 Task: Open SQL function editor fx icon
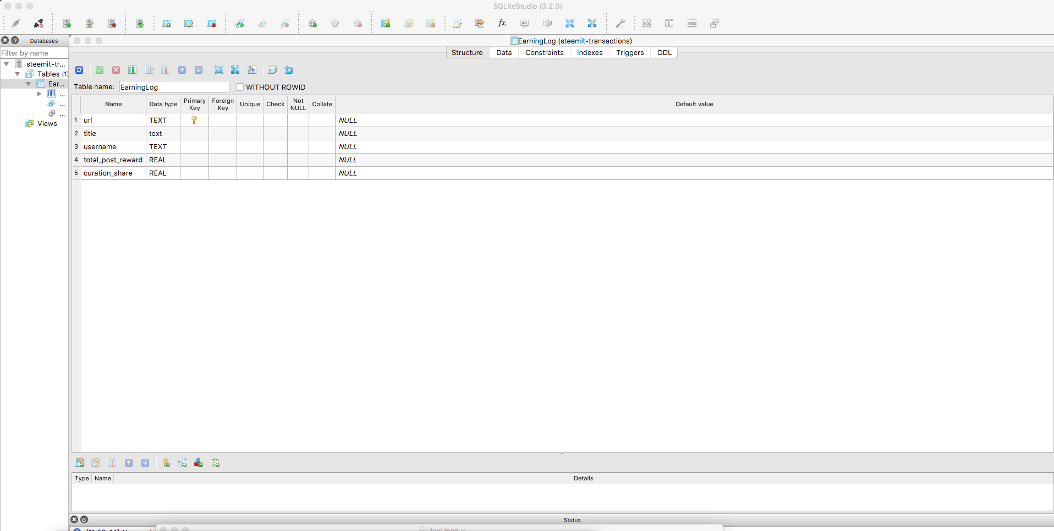coord(502,23)
